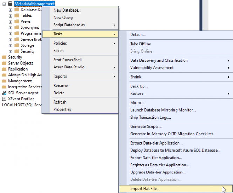Click New Query in context menu
This screenshot has height=193, width=233.
(x=63, y=18)
